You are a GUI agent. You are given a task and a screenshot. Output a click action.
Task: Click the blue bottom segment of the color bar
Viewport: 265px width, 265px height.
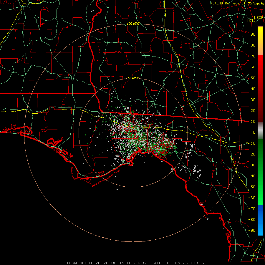pos(260,220)
